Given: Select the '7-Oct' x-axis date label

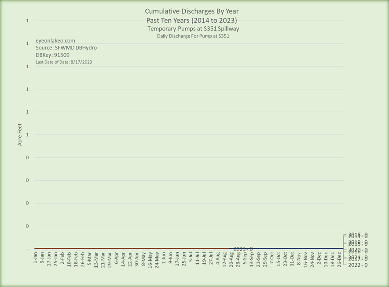Looking at the screenshot, I should [x=272, y=257].
